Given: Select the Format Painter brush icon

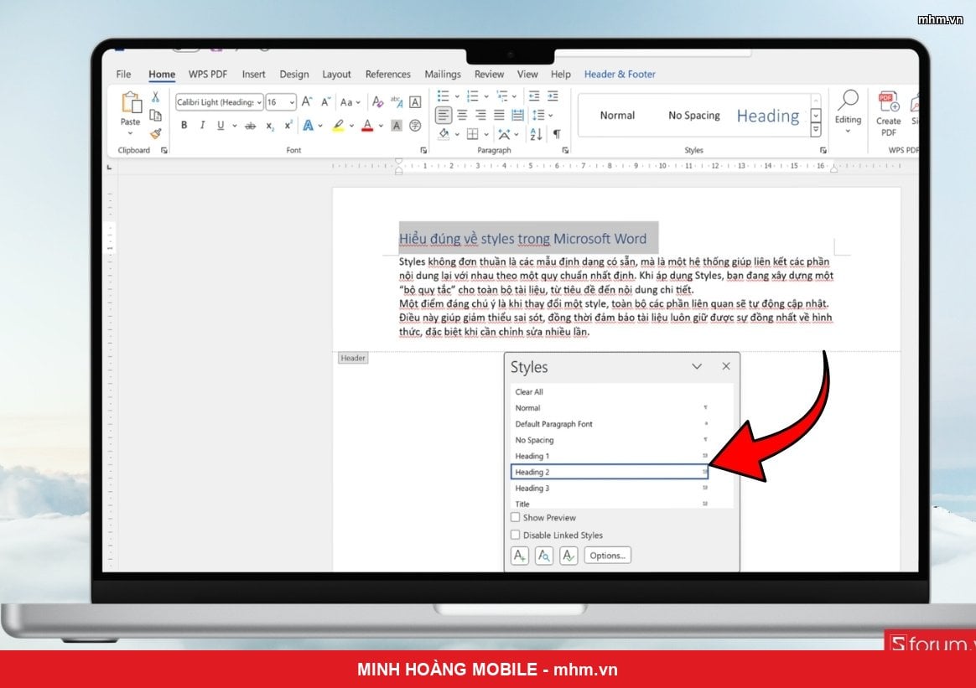Looking at the screenshot, I should click(x=156, y=133).
